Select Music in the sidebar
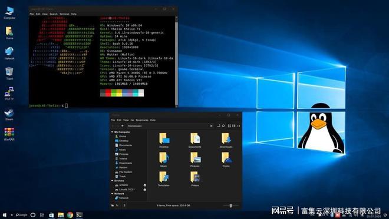 coord(121,150)
